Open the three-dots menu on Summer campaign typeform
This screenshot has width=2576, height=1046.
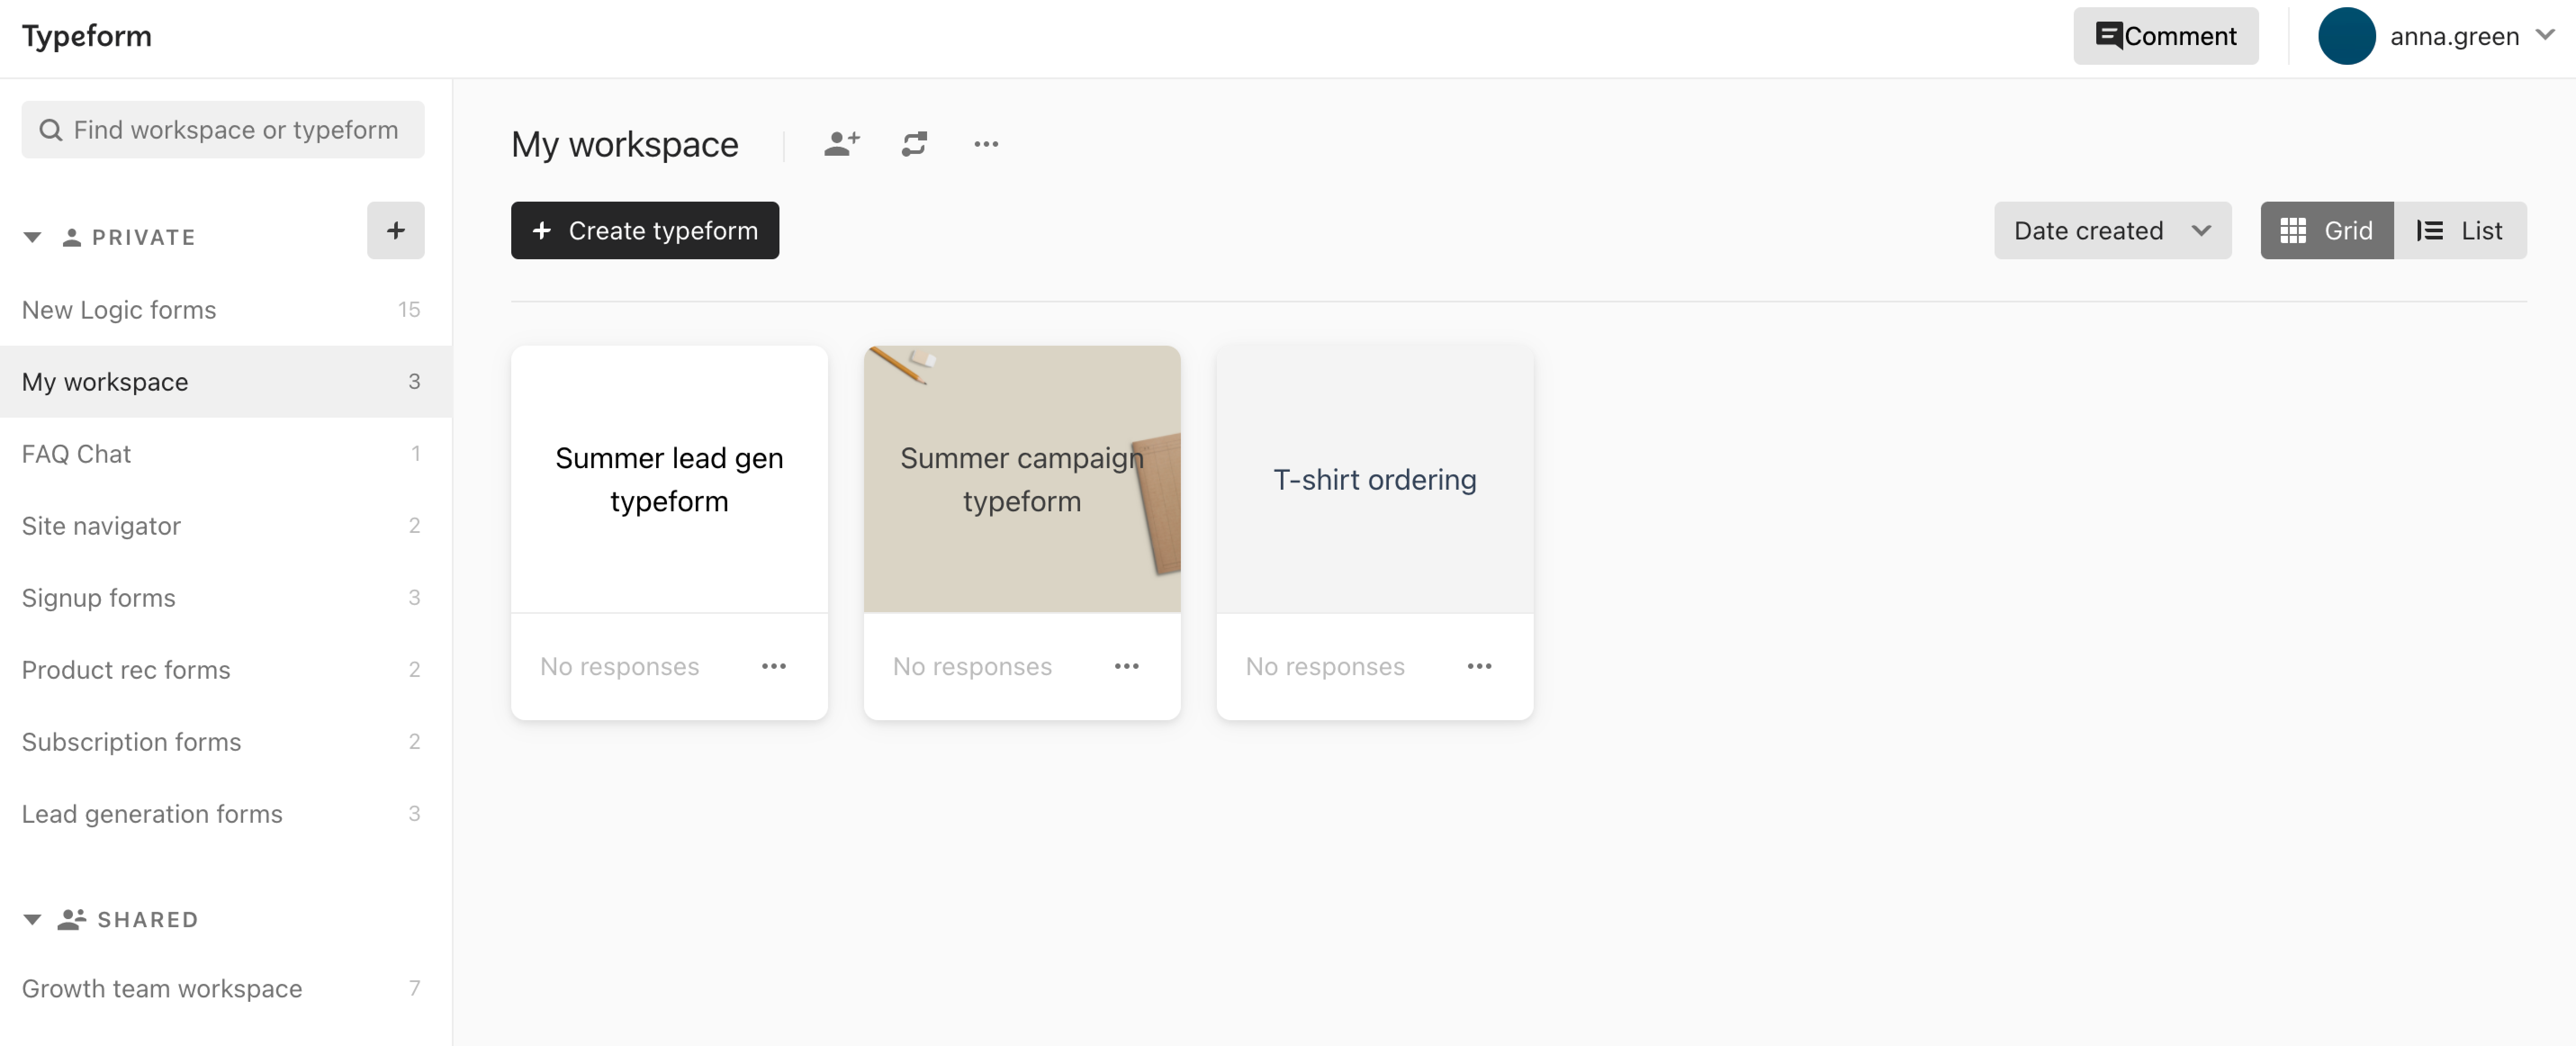click(x=1126, y=666)
